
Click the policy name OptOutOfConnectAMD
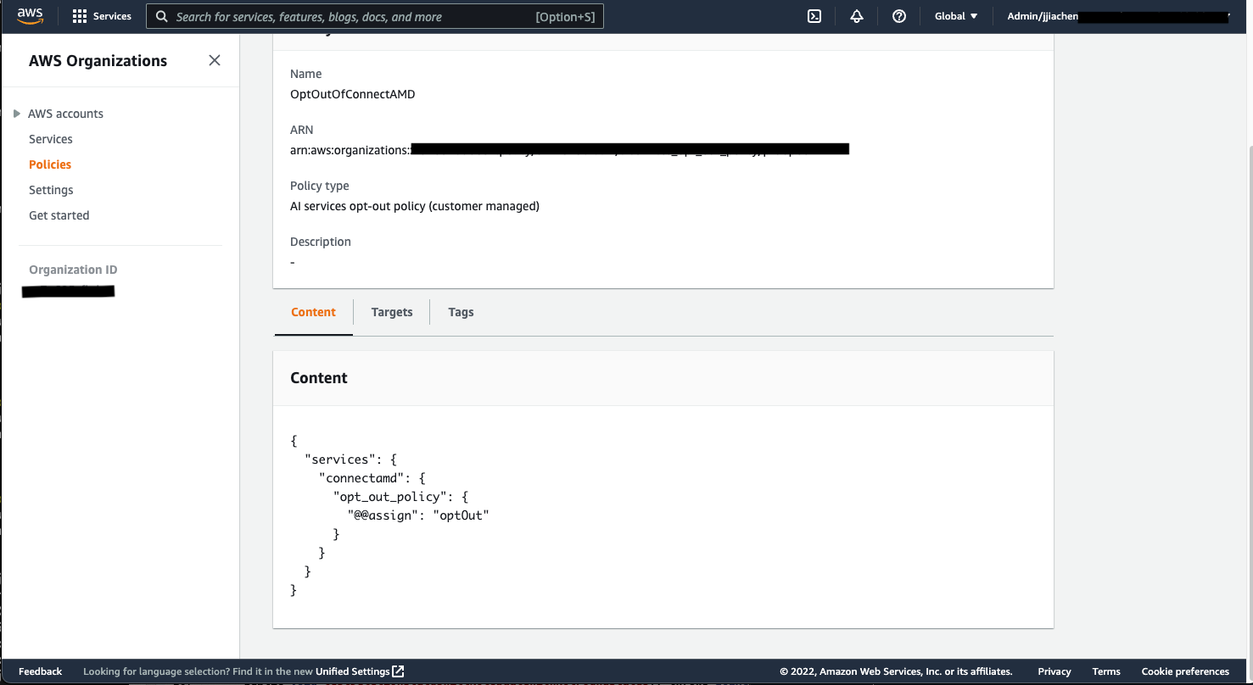pos(353,94)
